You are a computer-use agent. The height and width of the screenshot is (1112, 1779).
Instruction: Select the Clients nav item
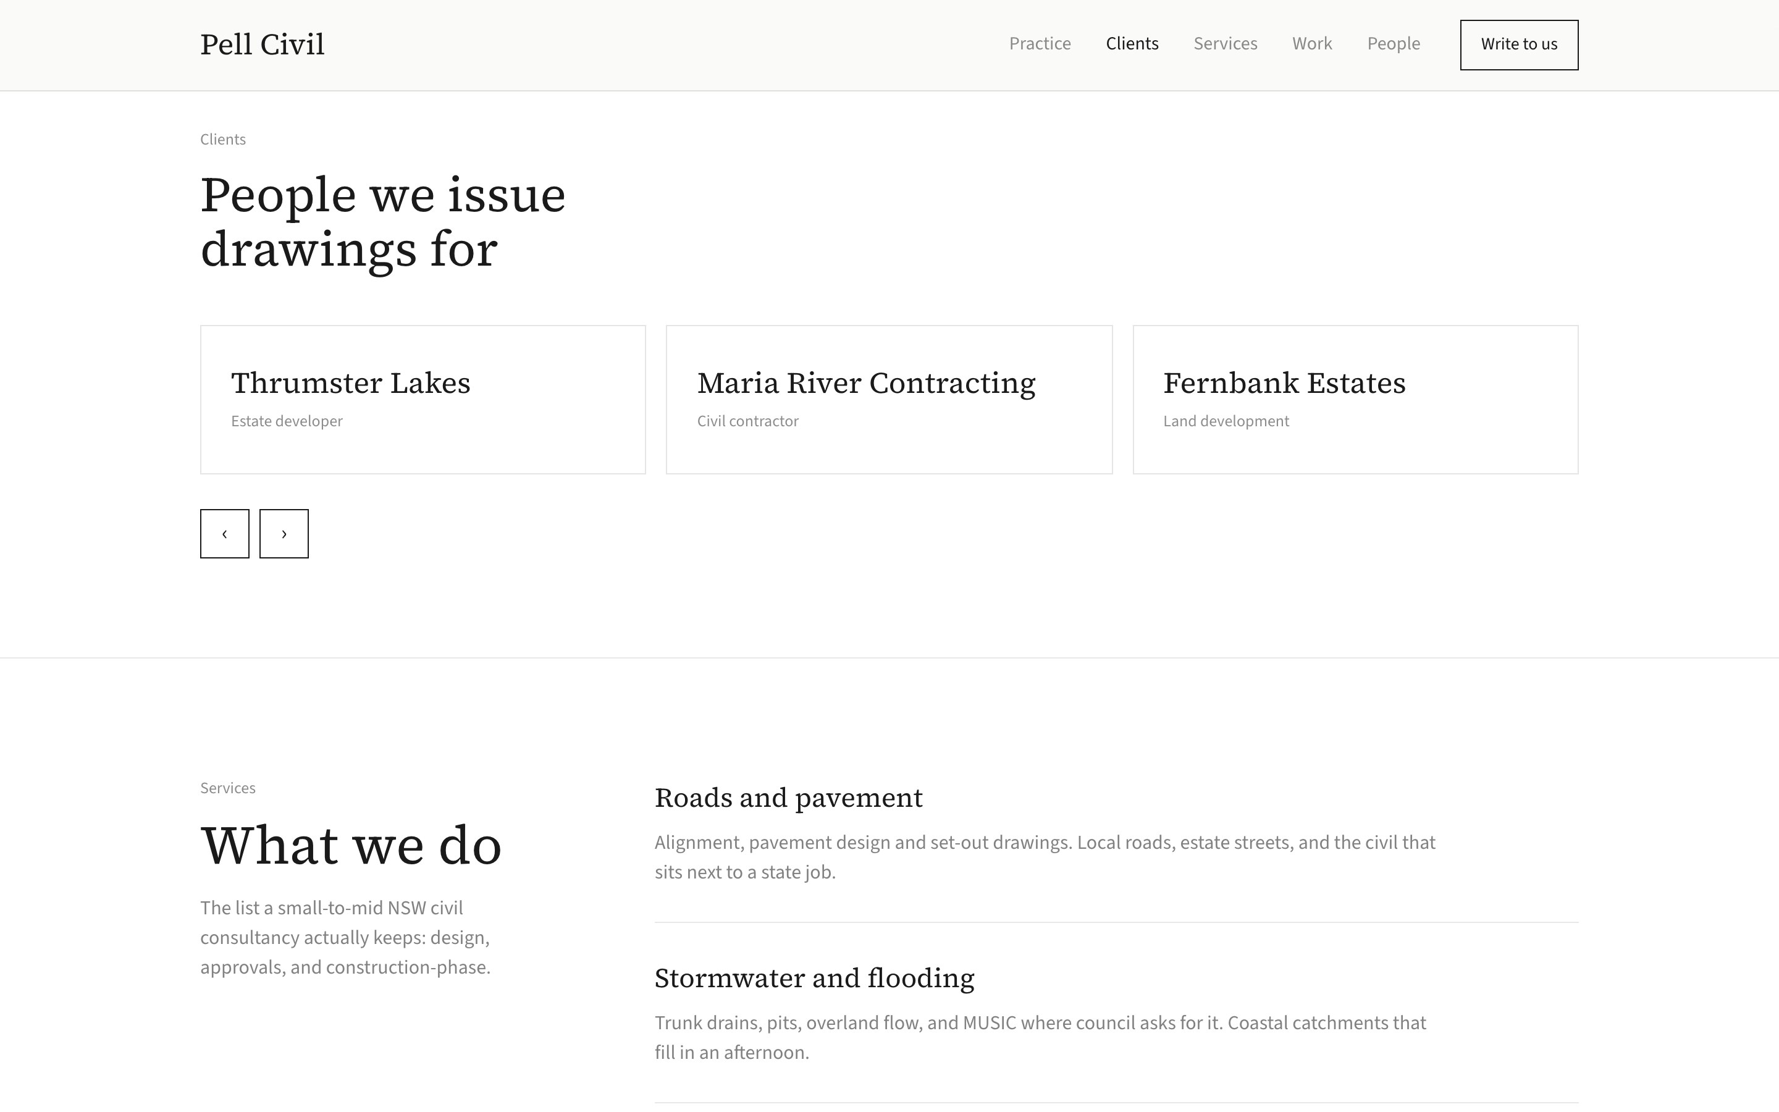pos(1132,43)
